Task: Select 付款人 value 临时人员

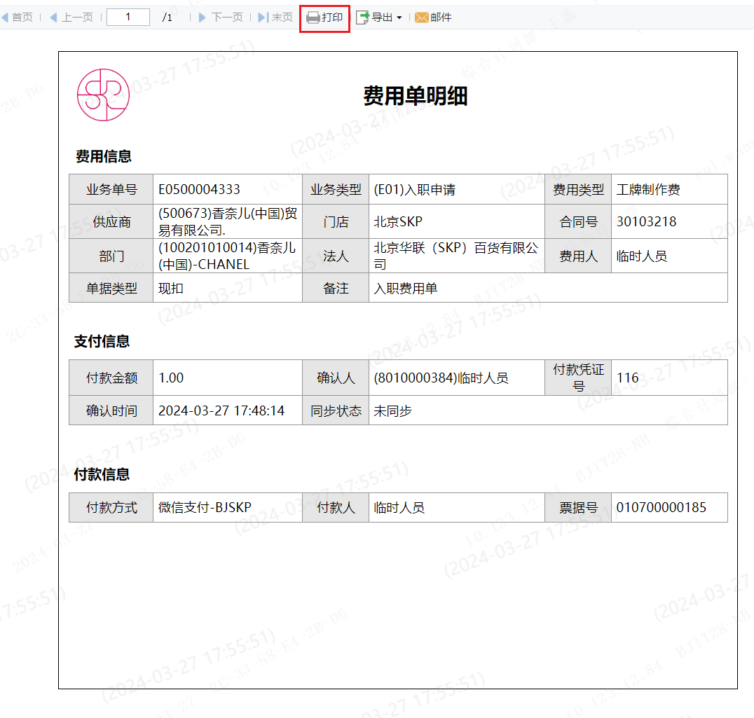Action: (399, 507)
